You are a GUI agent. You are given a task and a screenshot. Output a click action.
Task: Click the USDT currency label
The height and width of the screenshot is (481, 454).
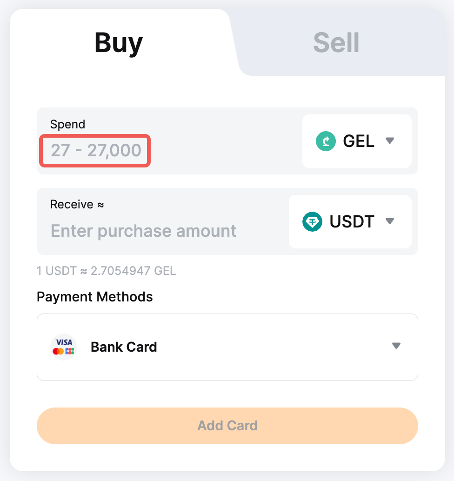coord(352,221)
